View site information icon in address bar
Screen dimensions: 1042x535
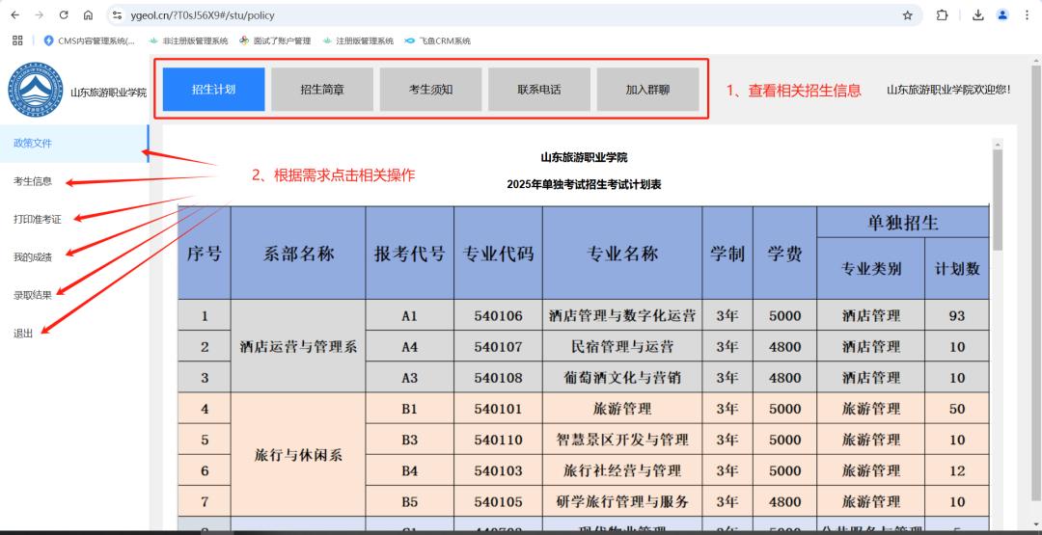pyautogui.click(x=117, y=15)
